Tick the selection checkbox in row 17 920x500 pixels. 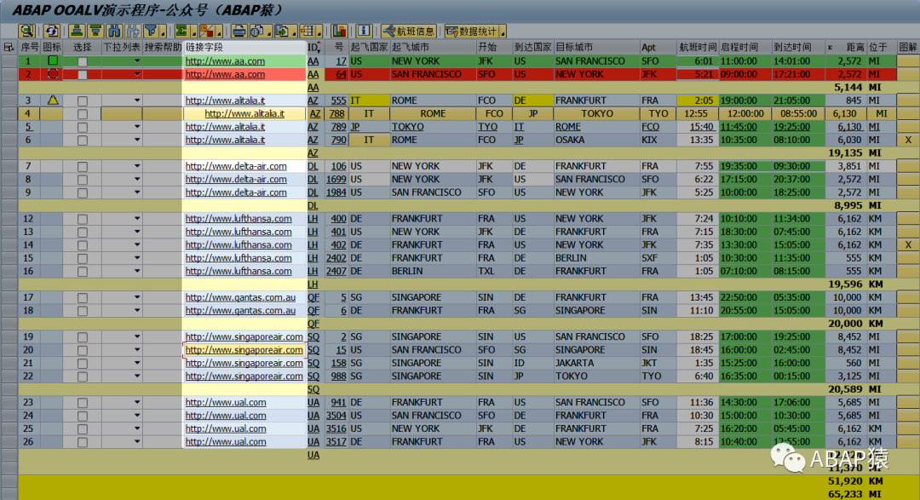tap(83, 298)
